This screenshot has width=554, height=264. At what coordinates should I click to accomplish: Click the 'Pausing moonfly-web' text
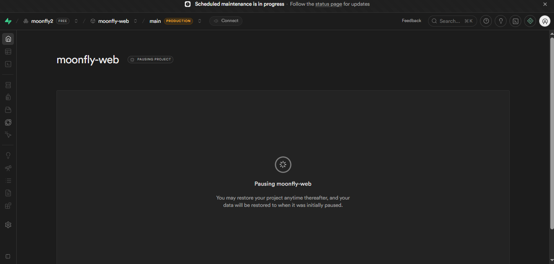[283, 184]
